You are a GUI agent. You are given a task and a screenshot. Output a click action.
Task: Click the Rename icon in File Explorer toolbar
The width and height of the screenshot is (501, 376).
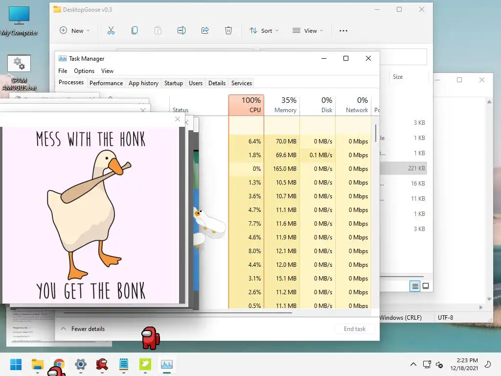182,30
